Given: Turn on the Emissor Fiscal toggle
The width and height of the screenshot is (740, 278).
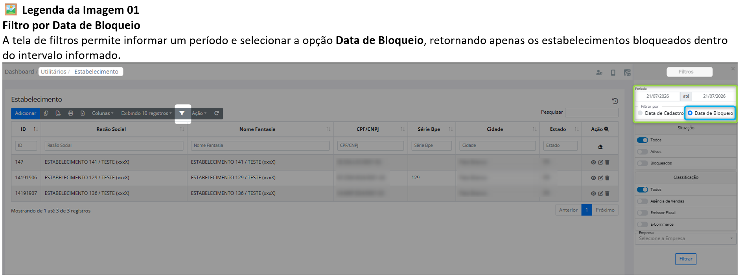Looking at the screenshot, I should pyautogui.click(x=642, y=213).
